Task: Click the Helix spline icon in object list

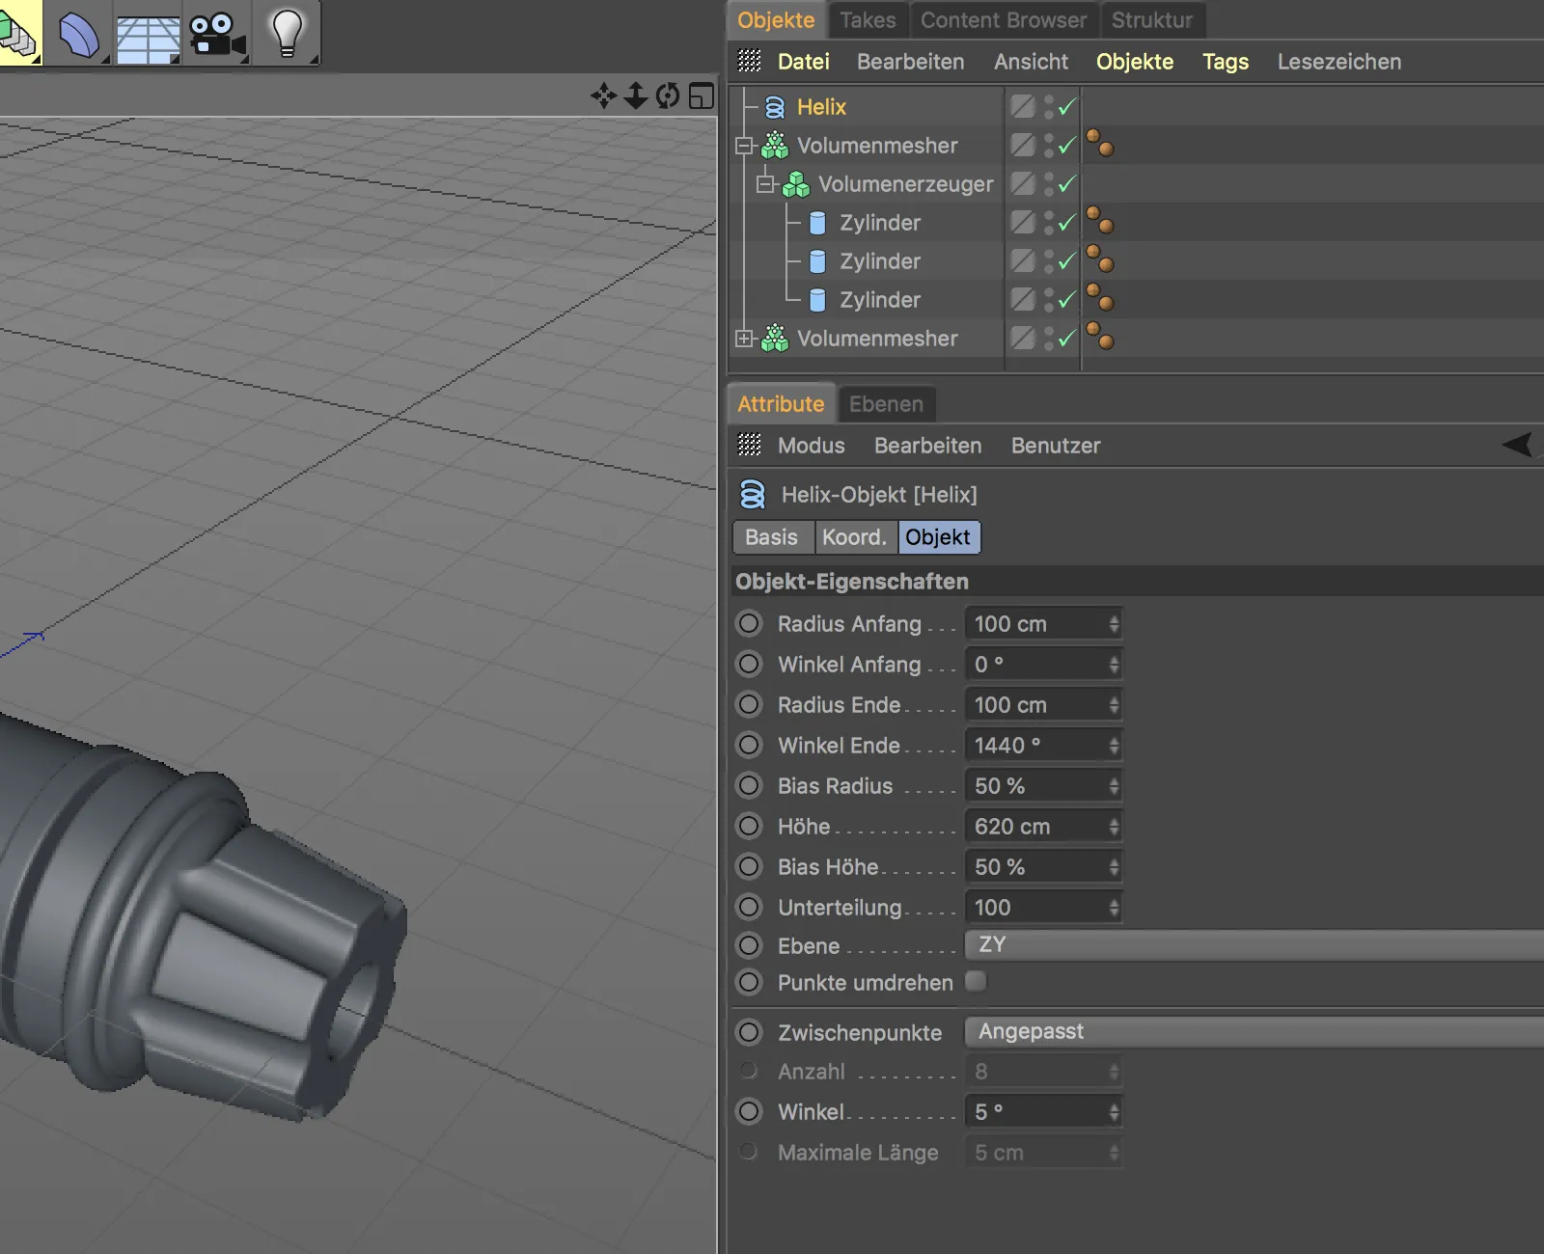Action: (774, 107)
